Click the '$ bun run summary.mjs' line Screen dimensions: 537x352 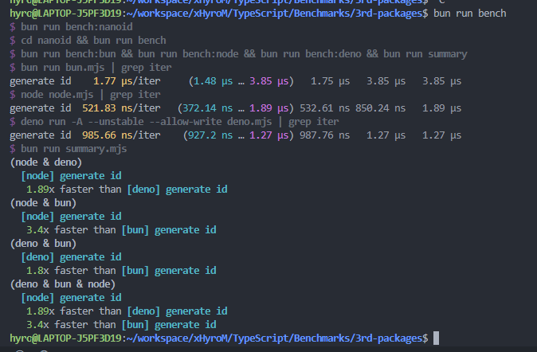[69, 149]
